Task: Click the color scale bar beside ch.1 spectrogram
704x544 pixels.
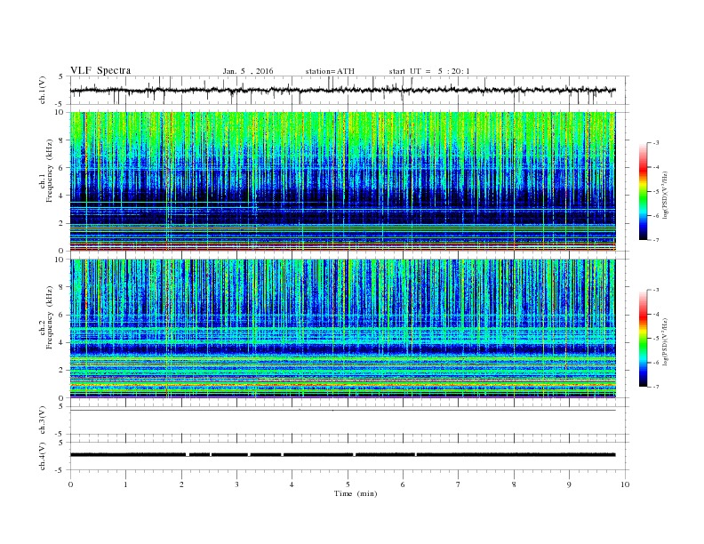Action: tap(643, 192)
